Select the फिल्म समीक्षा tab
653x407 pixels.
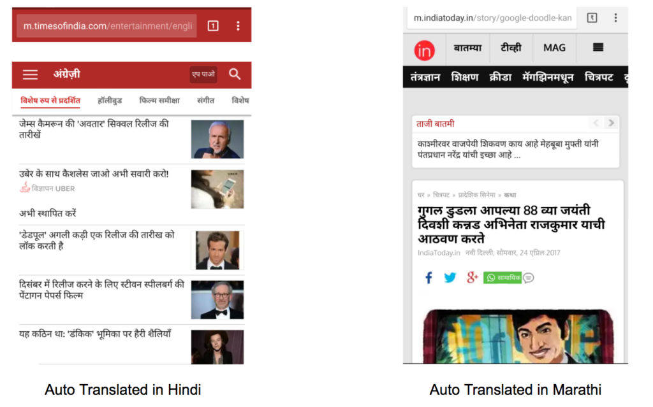[x=159, y=101]
